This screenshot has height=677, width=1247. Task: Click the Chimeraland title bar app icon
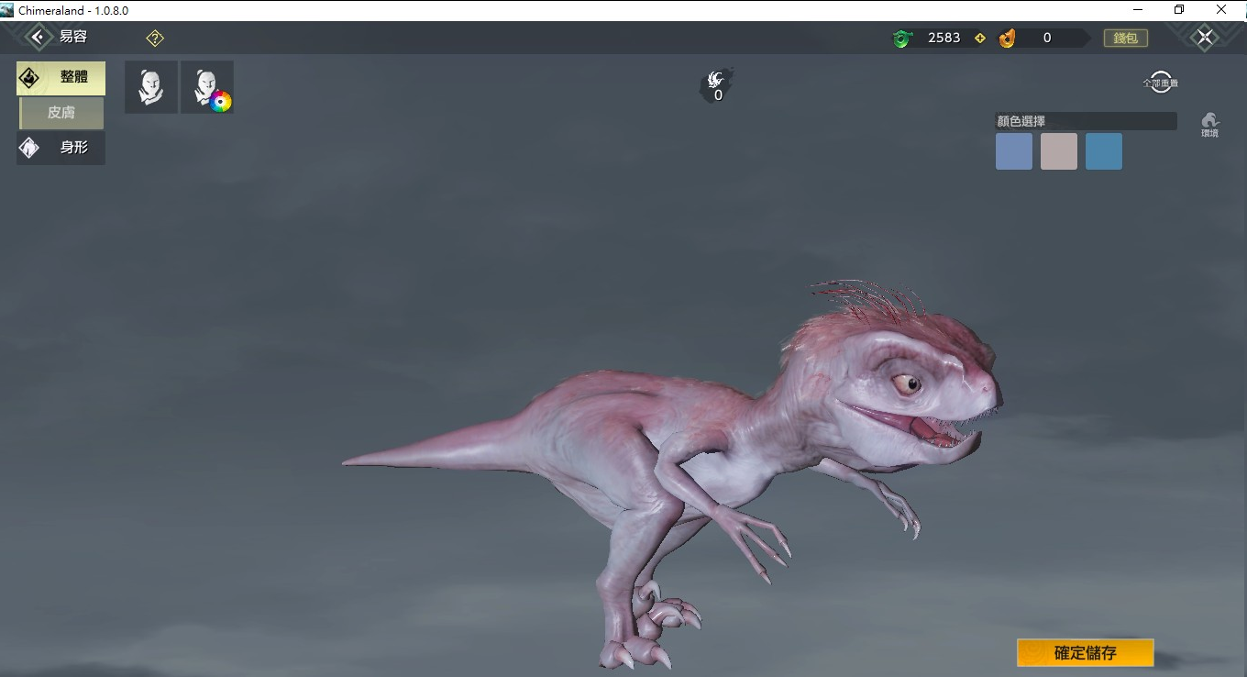(x=7, y=10)
